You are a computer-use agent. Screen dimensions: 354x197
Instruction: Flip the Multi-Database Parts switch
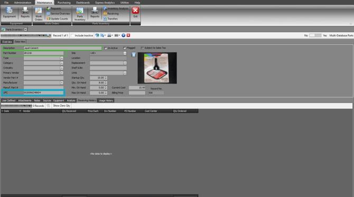[x=315, y=35]
